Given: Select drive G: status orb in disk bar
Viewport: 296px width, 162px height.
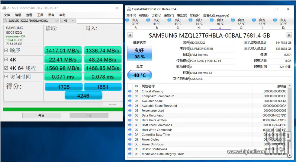Looking at the screenshot, I should pyautogui.click(x=169, y=20).
